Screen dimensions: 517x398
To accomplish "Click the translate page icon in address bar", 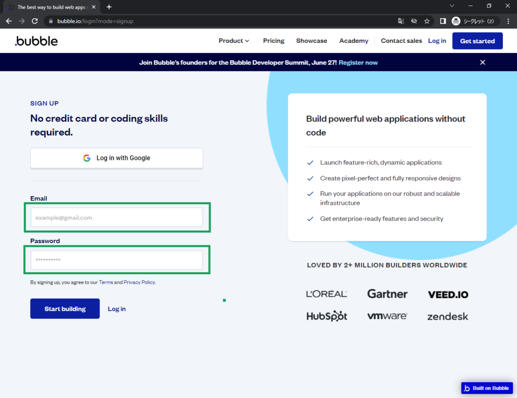I will [401, 21].
